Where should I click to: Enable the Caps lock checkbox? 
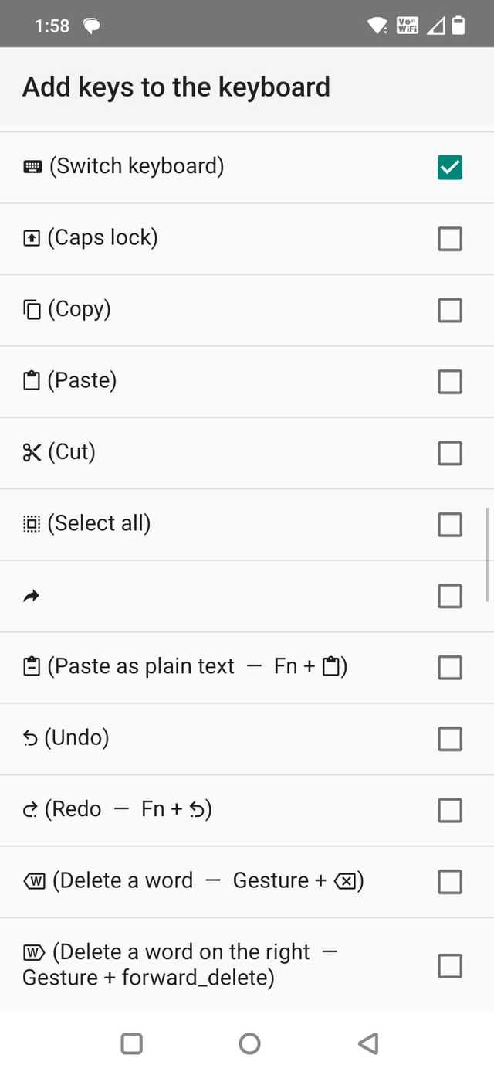pyautogui.click(x=450, y=239)
